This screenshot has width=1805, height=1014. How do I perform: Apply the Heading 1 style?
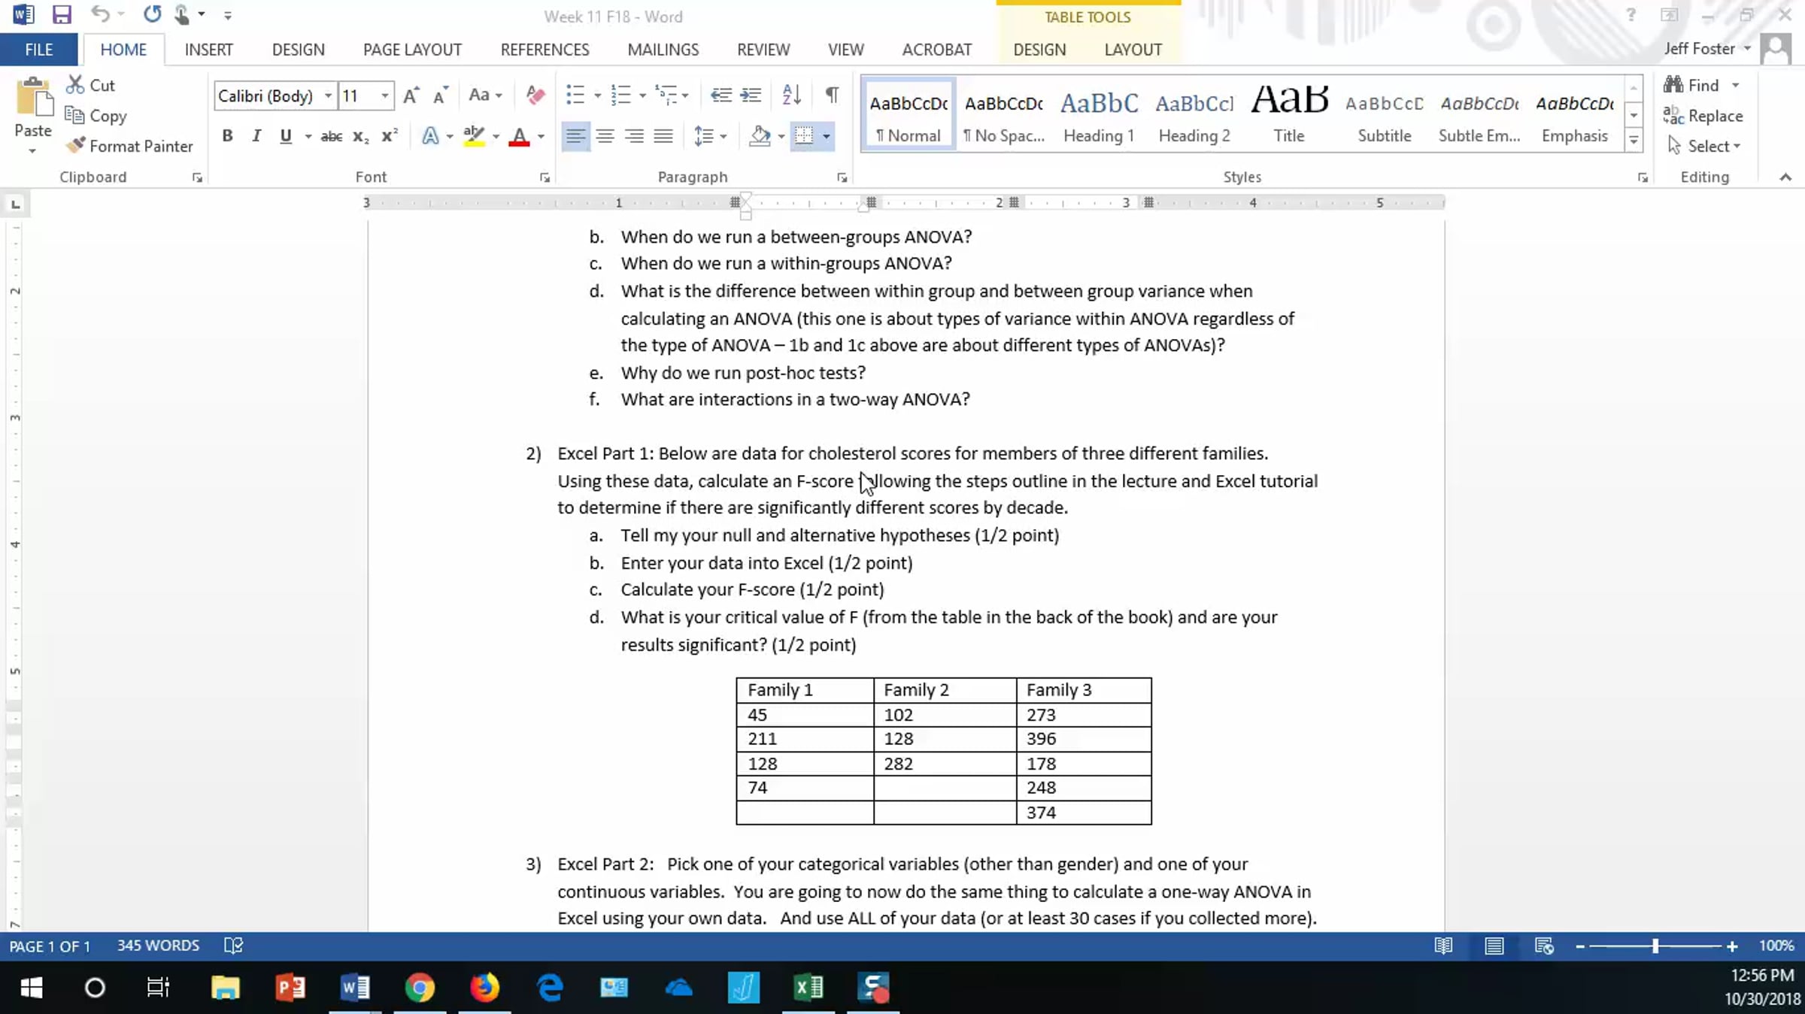click(1099, 115)
